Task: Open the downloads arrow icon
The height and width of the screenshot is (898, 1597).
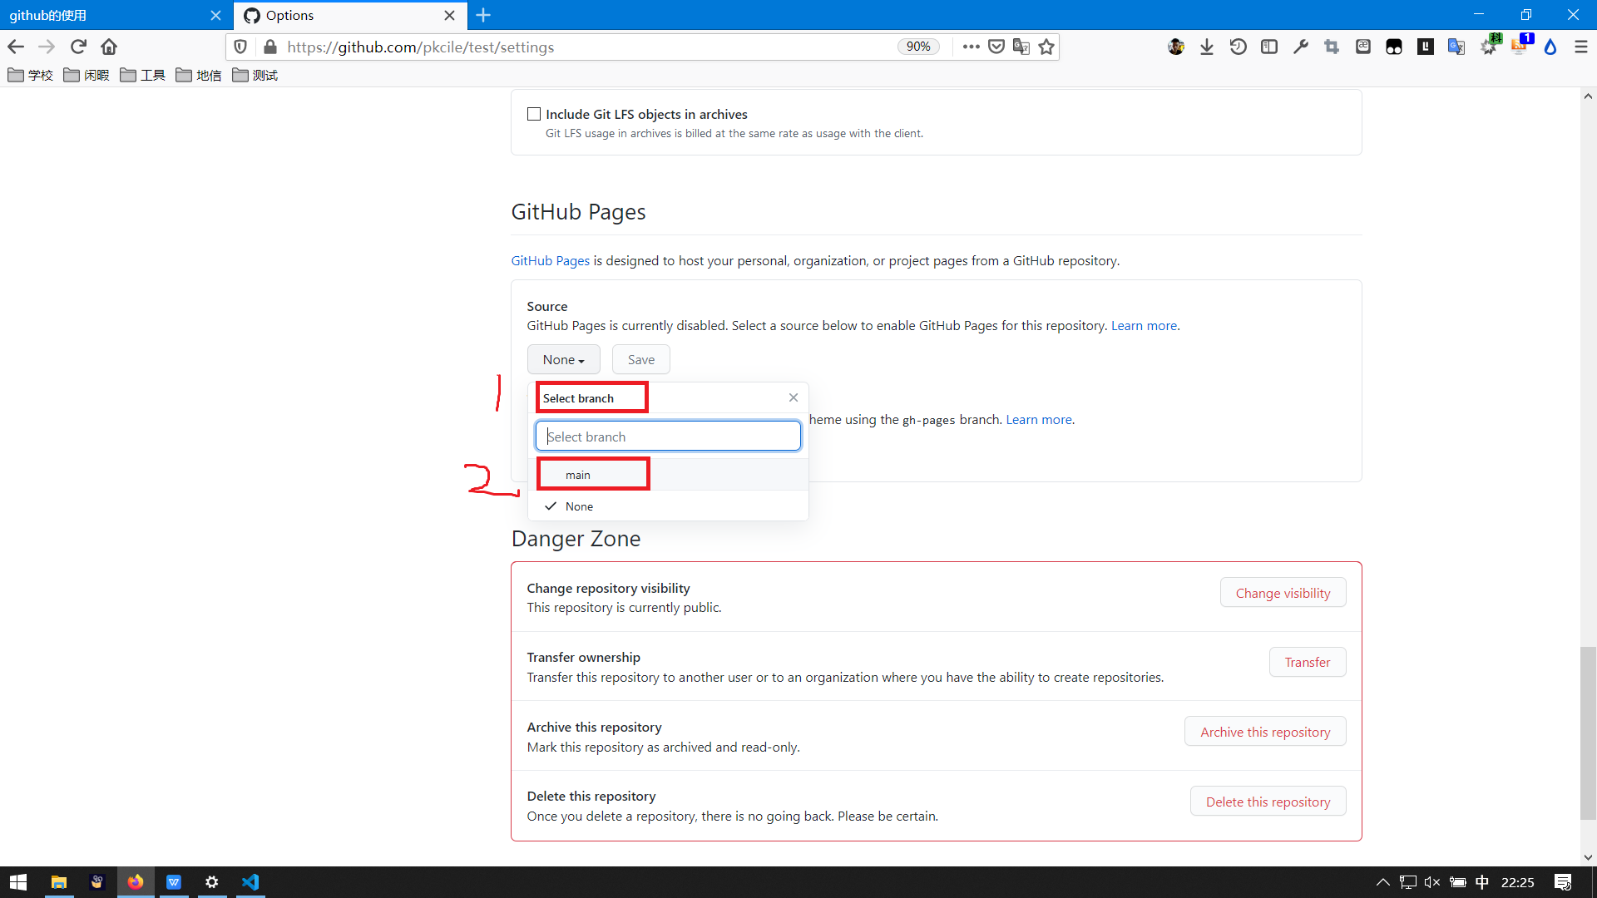Action: [1207, 47]
